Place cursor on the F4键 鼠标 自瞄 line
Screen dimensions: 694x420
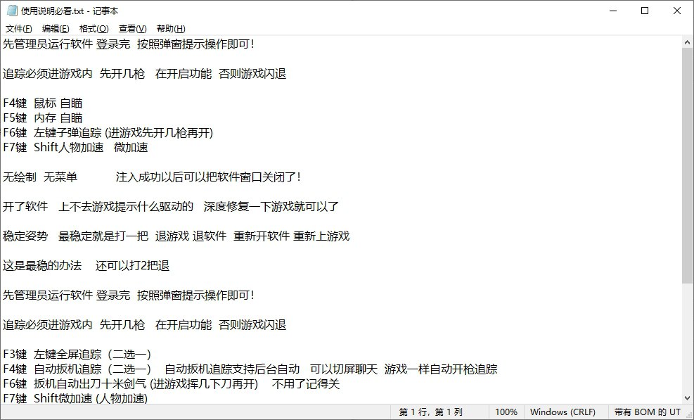click(x=42, y=103)
